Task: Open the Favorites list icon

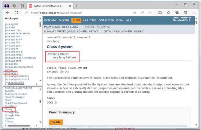Action: click(168, 13)
